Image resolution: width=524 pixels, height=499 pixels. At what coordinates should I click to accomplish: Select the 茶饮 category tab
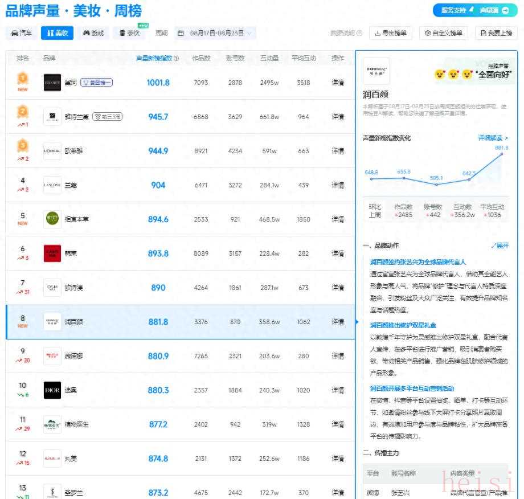[129, 33]
